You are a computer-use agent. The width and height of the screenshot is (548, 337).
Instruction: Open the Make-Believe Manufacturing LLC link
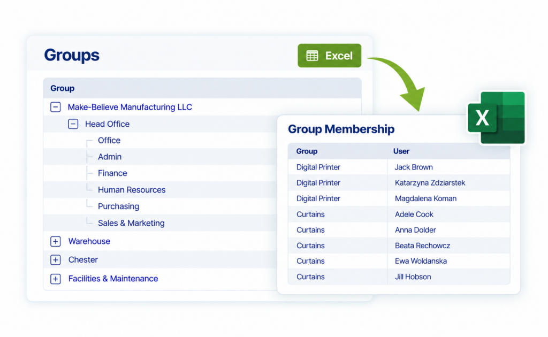(130, 107)
